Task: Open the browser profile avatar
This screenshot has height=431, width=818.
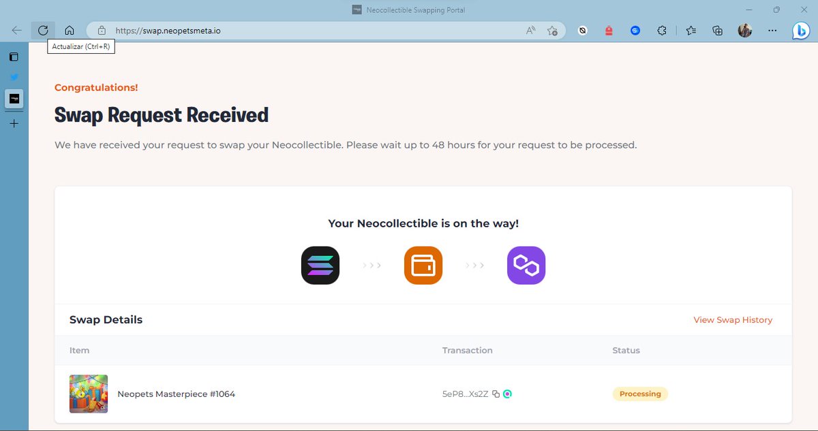Action: [x=744, y=31]
